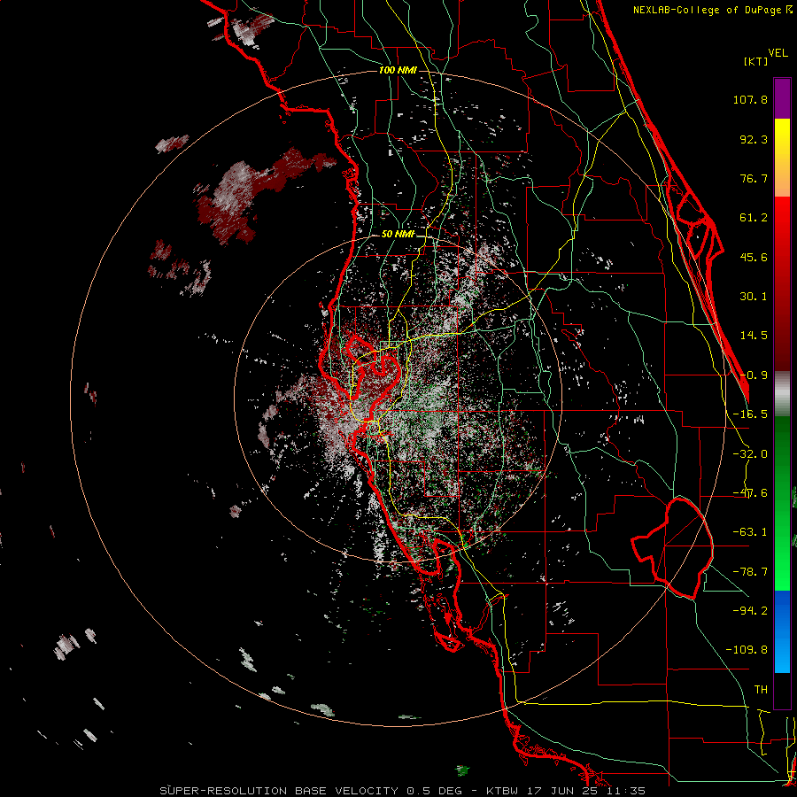Viewport: 797px width, 797px height.
Task: Click the -47.6 legend value
Action: pyautogui.click(x=750, y=493)
